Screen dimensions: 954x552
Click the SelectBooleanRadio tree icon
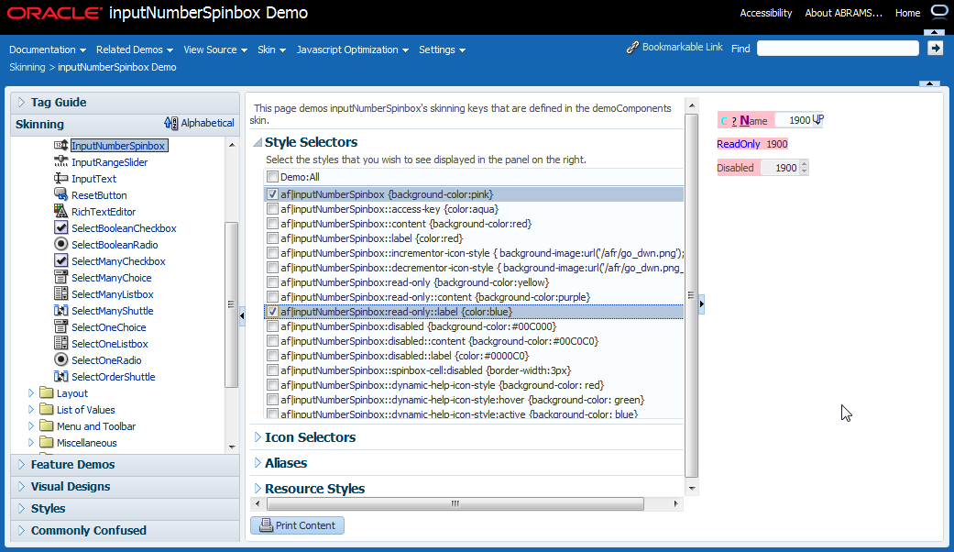point(60,244)
